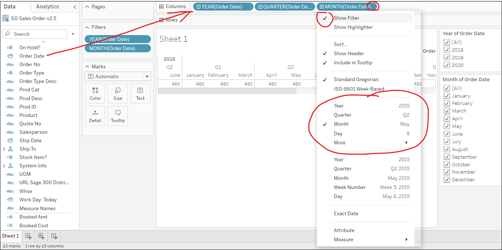502x250 pixels.
Task: Click the new story icon
Action: (x=54, y=236)
